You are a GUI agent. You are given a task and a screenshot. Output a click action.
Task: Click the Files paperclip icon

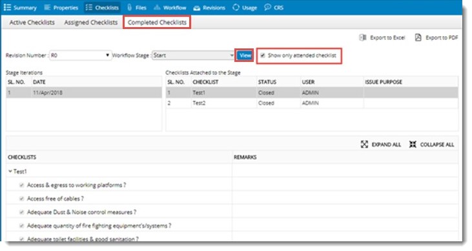[129, 8]
